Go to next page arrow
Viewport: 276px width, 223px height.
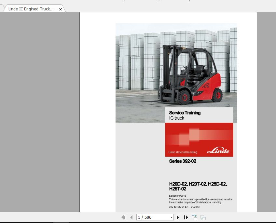click(178, 217)
